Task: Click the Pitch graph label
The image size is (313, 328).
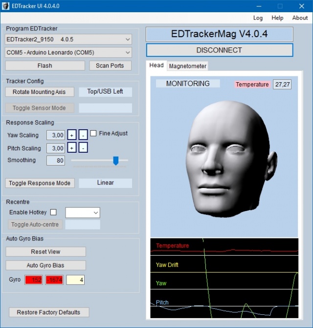Action: click(162, 303)
